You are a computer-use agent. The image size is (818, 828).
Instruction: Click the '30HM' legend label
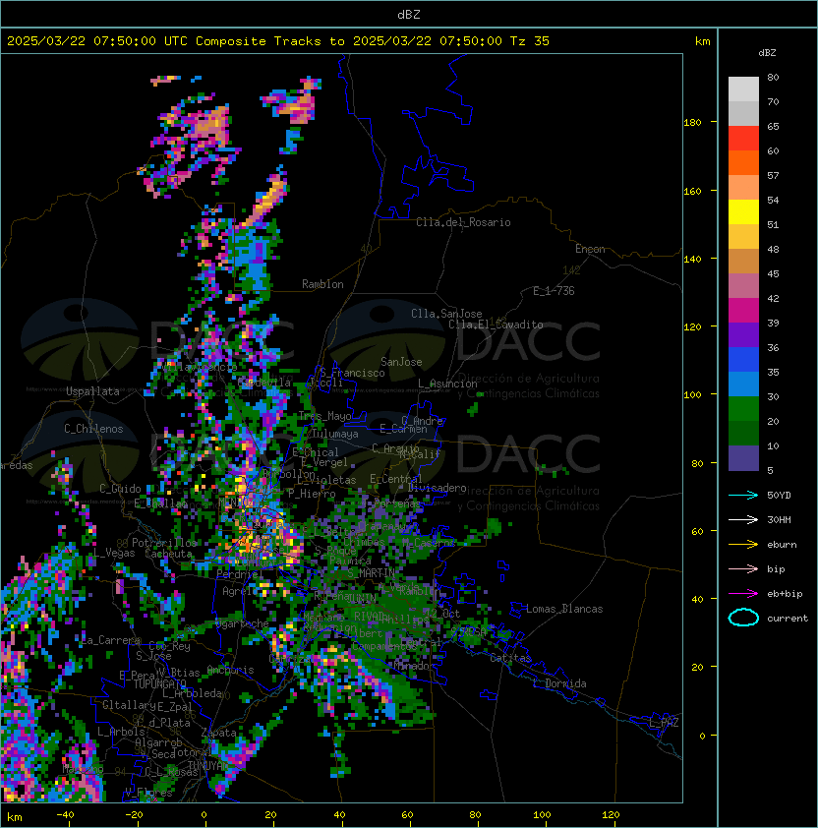pyautogui.click(x=779, y=520)
